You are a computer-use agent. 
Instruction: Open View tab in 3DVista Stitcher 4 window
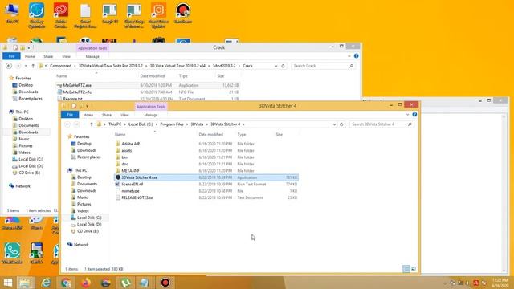[124, 115]
